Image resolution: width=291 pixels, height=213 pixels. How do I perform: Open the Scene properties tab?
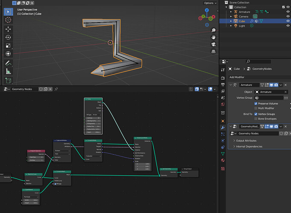click(x=223, y=98)
